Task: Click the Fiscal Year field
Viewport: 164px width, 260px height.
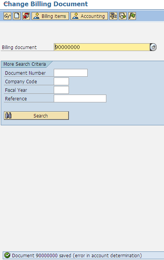Action: tap(61, 90)
